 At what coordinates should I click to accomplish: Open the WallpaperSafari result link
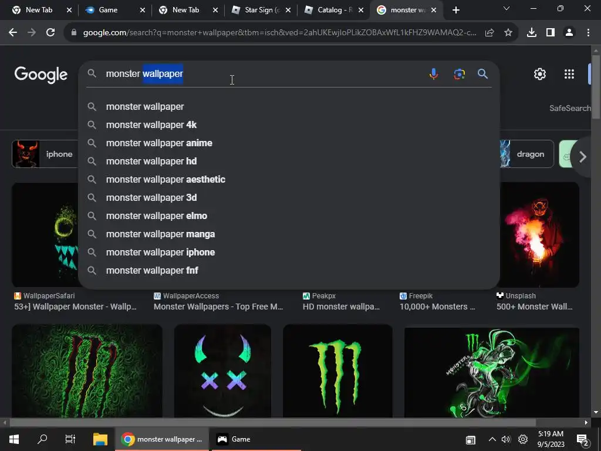point(75,301)
